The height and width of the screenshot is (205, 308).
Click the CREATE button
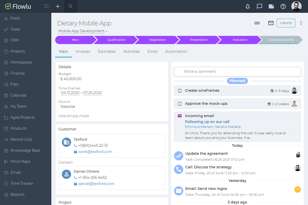[x=286, y=23]
